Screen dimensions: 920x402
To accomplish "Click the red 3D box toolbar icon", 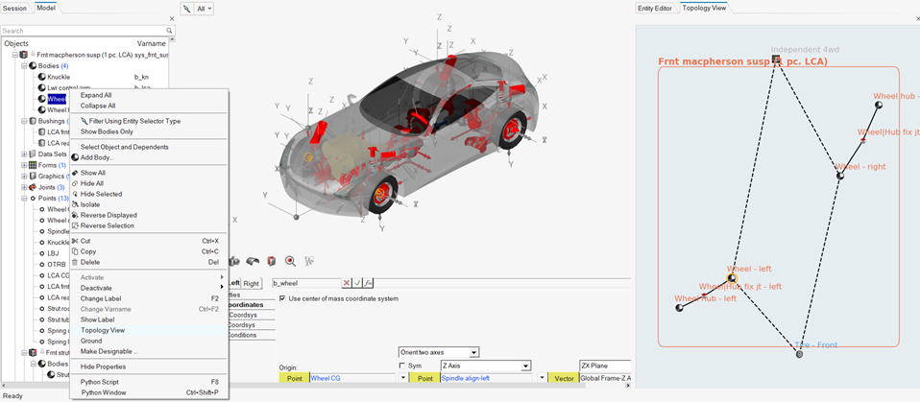I will (x=272, y=260).
